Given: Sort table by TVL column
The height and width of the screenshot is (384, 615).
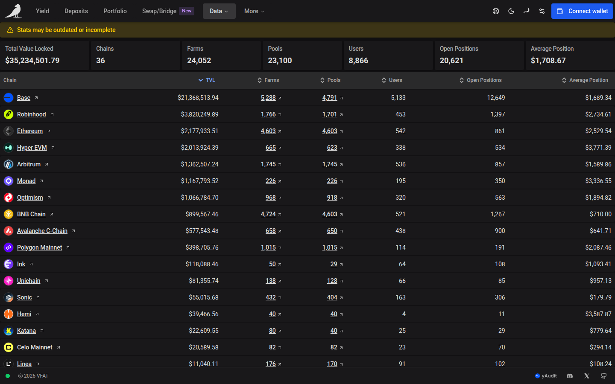Looking at the screenshot, I should 207,80.
